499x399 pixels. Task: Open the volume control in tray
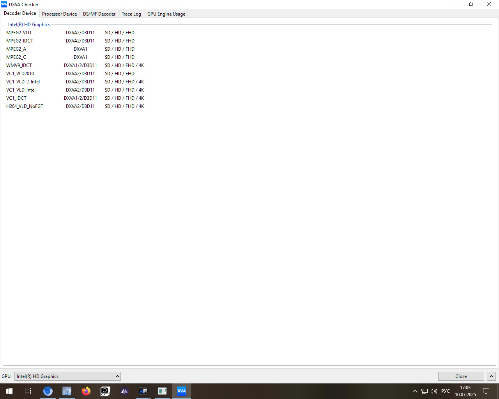[x=434, y=391]
